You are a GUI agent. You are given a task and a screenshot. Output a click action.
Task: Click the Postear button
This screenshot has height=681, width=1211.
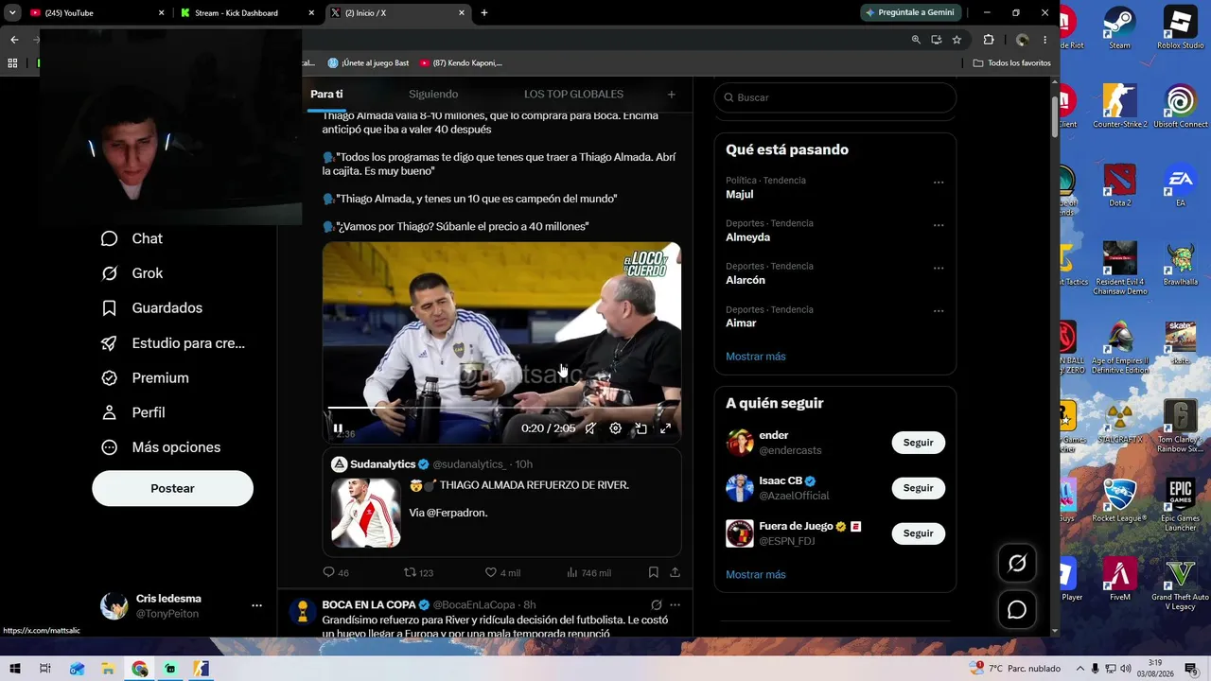(x=172, y=488)
